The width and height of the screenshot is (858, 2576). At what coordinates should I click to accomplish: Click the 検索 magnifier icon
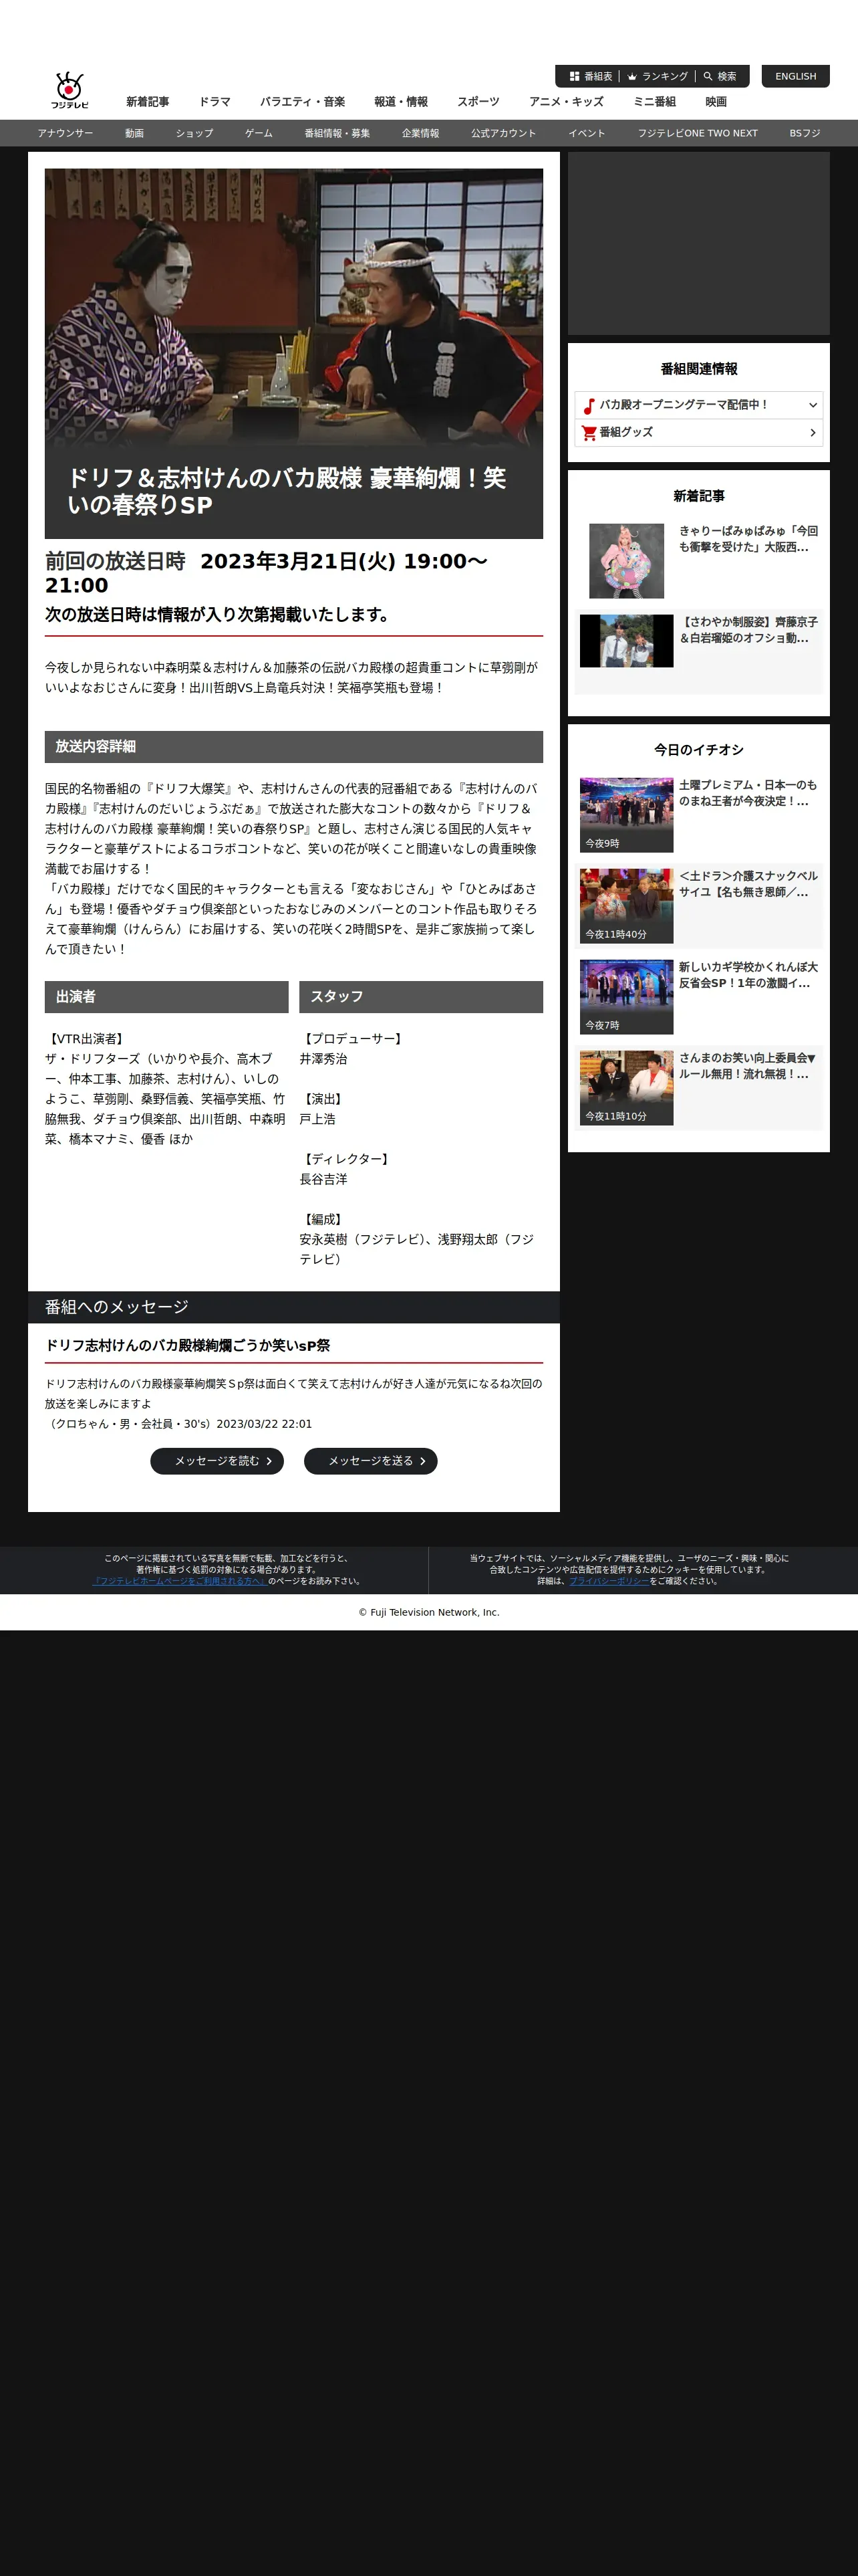(708, 76)
